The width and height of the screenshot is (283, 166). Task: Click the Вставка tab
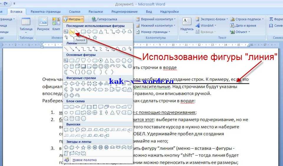pos(16,11)
